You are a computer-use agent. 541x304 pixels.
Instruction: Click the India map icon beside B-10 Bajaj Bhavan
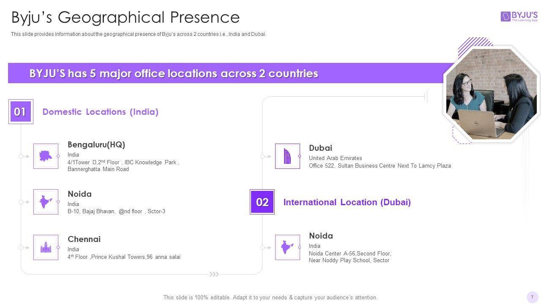[46, 202]
